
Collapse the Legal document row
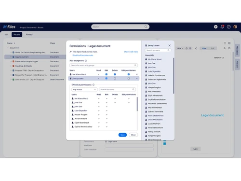point(11,57)
